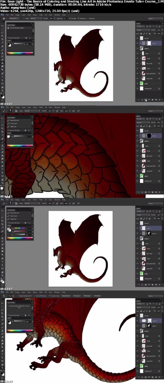The height and width of the screenshot is (383, 164).
Task: Click Create new layer icon in 00:01:03 frame
Action: 156,100
